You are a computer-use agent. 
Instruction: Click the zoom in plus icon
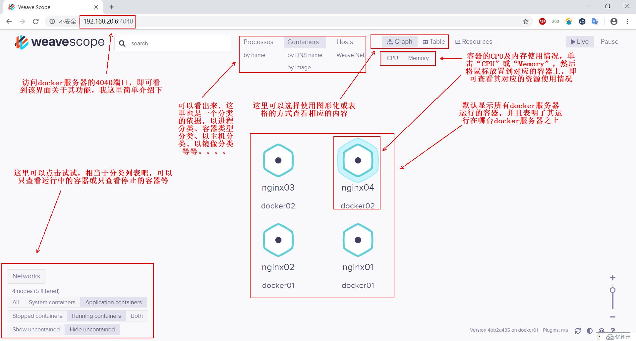pyautogui.click(x=612, y=278)
